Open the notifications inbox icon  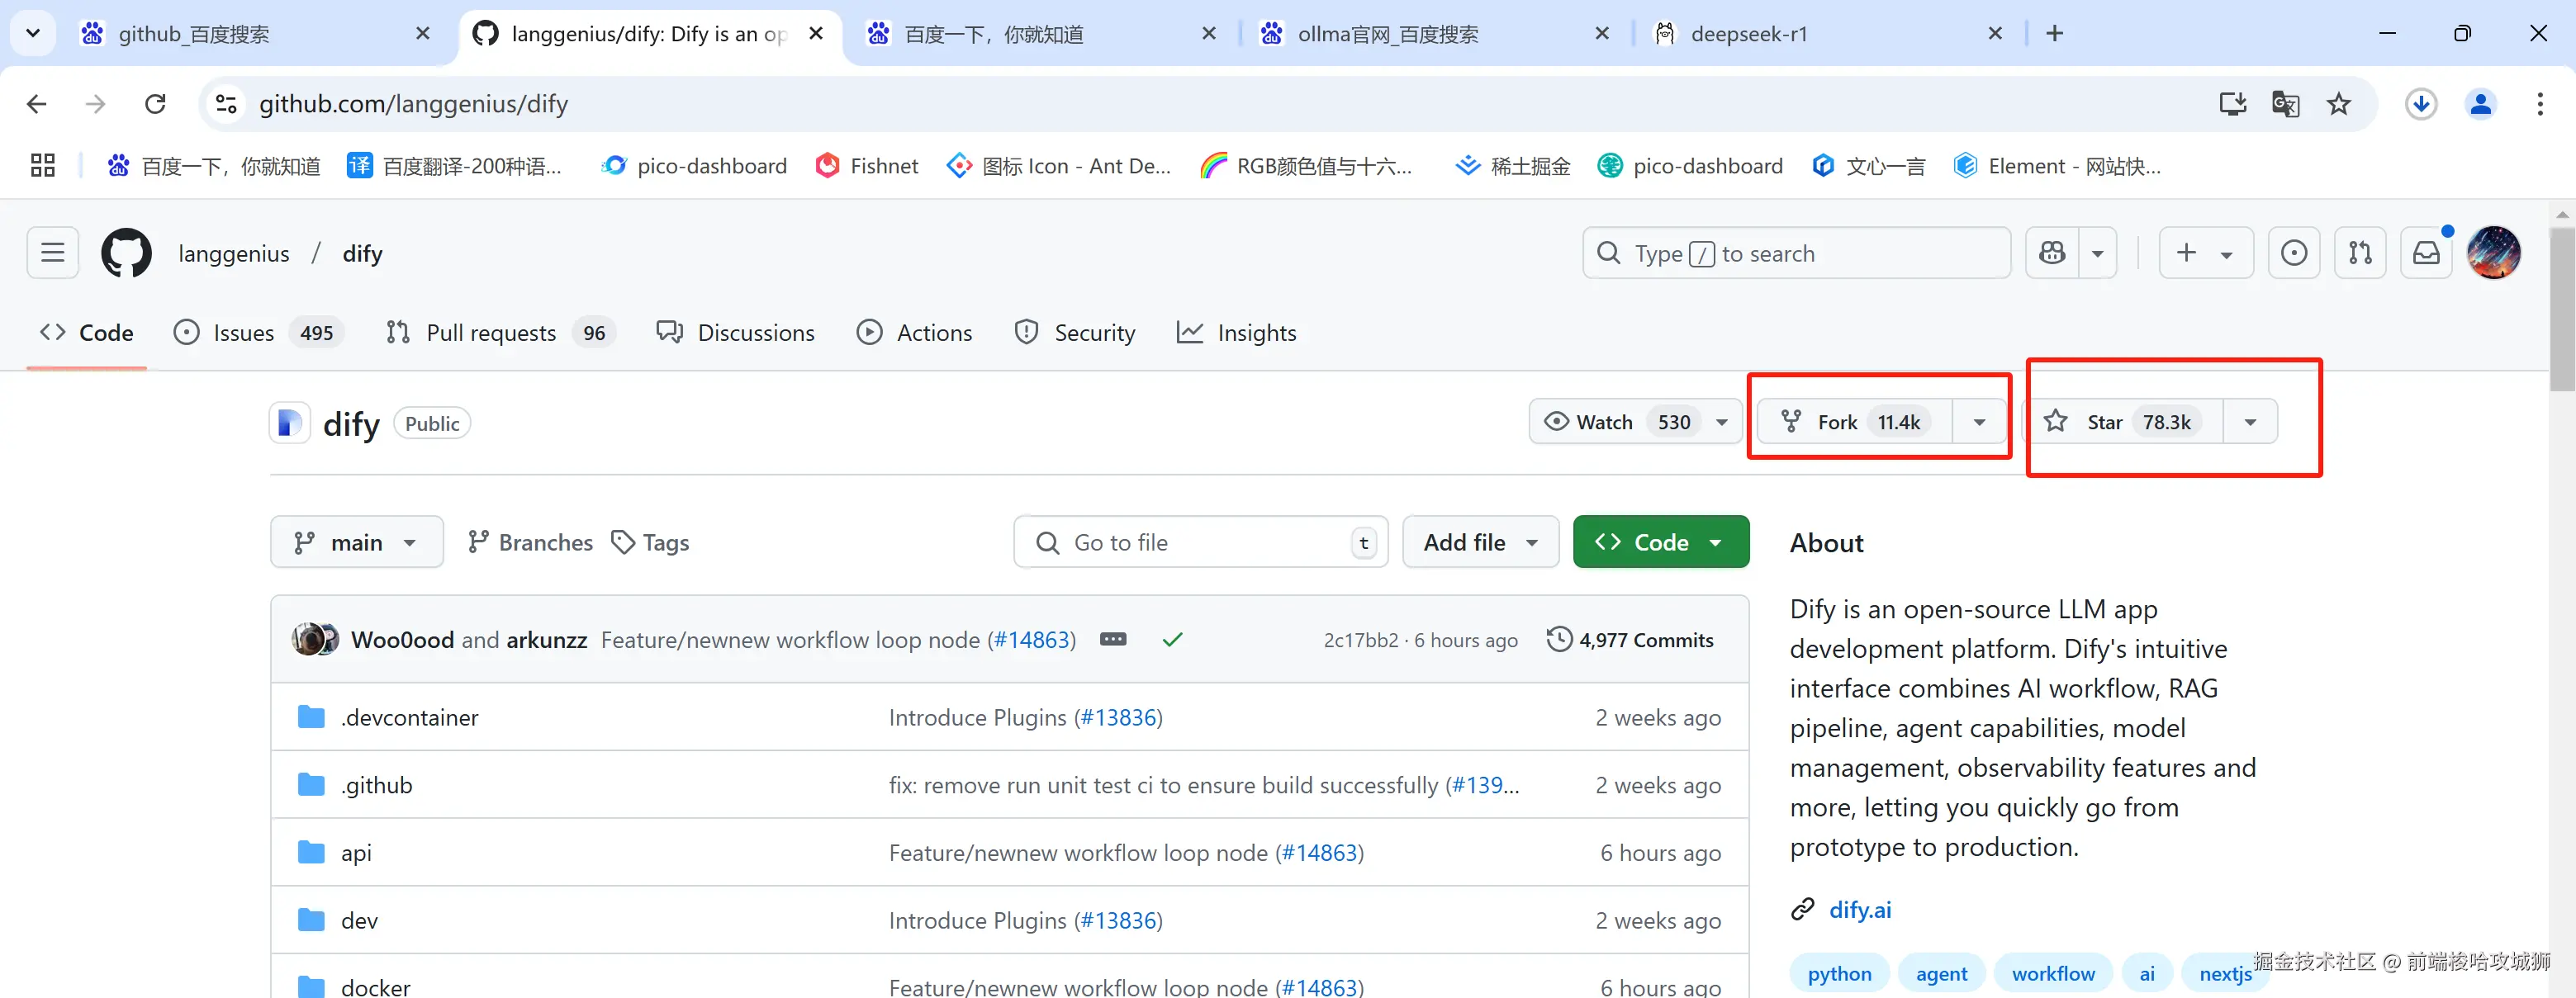click(x=2426, y=253)
